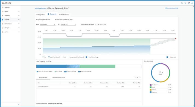Click the Total Size (TB) column header
195x107 pixels.
[120, 83]
